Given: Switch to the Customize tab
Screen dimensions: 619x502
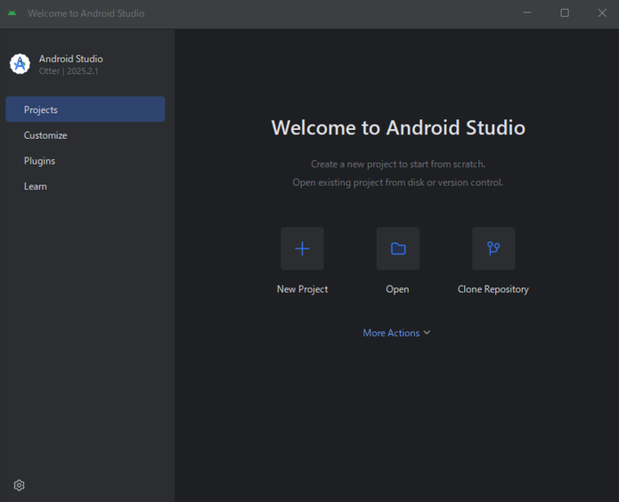Looking at the screenshot, I should 45,135.
